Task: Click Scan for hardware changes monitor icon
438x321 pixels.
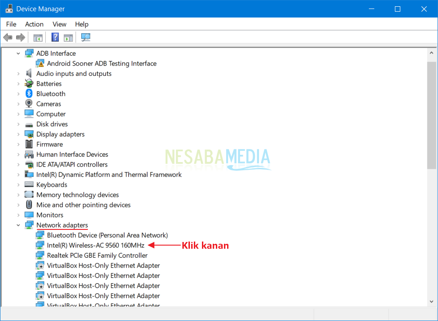Action: [85, 37]
